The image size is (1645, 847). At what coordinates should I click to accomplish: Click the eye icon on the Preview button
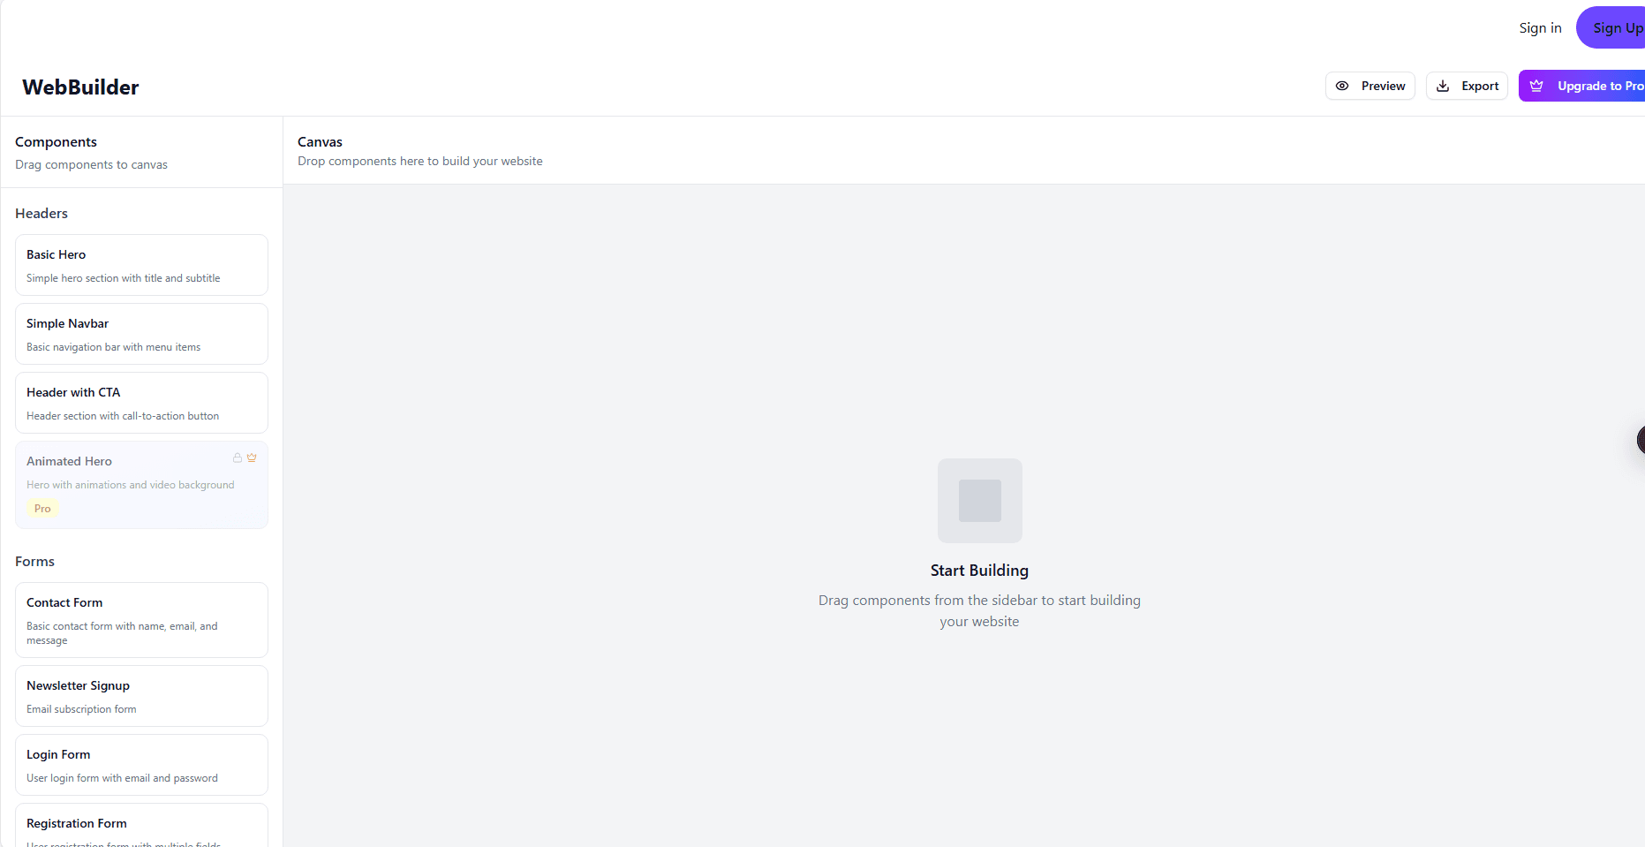(1343, 86)
